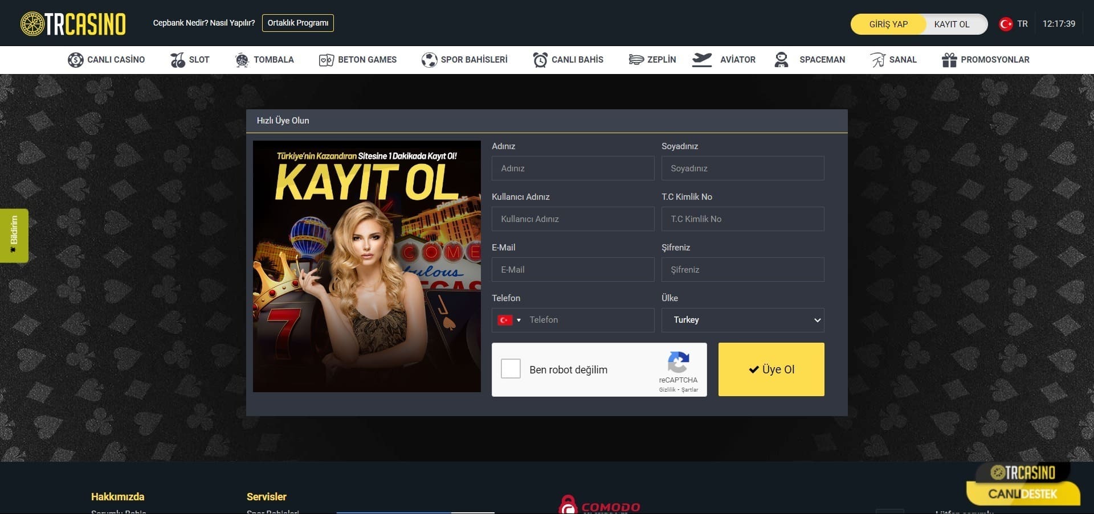
Task: Switch language via TR flag selector
Action: [1013, 24]
